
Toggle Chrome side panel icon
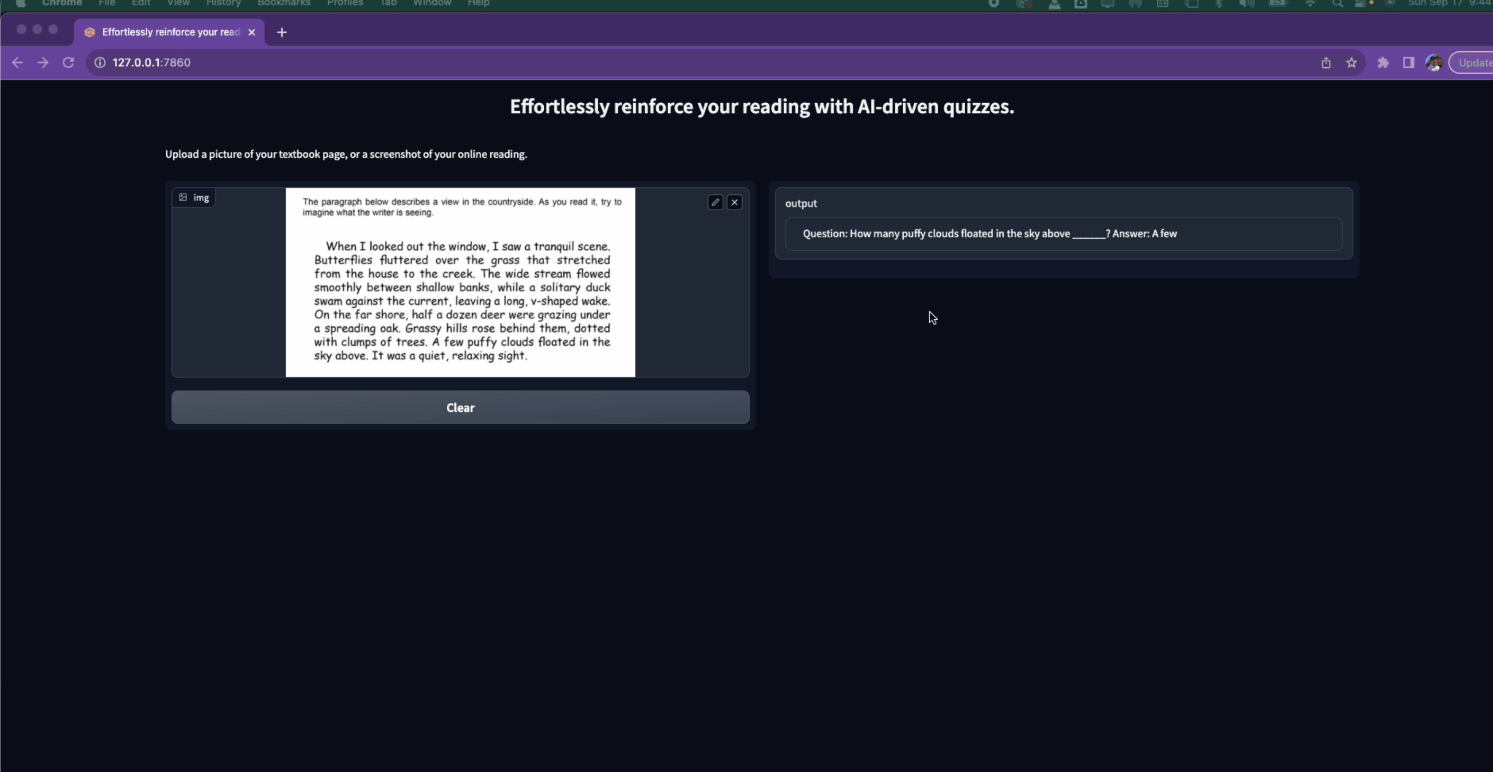point(1408,62)
